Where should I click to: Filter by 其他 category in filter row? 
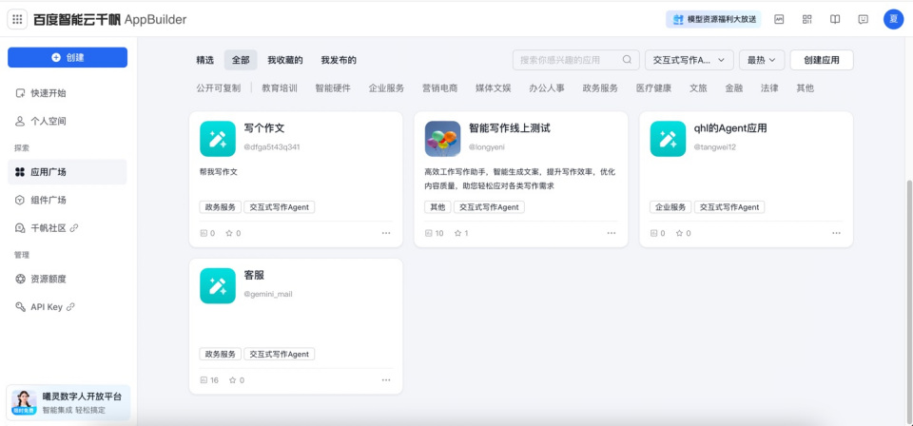click(806, 88)
